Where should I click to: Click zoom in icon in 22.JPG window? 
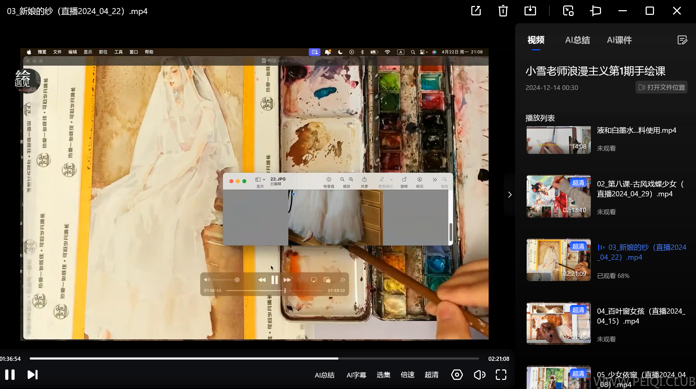point(351,180)
